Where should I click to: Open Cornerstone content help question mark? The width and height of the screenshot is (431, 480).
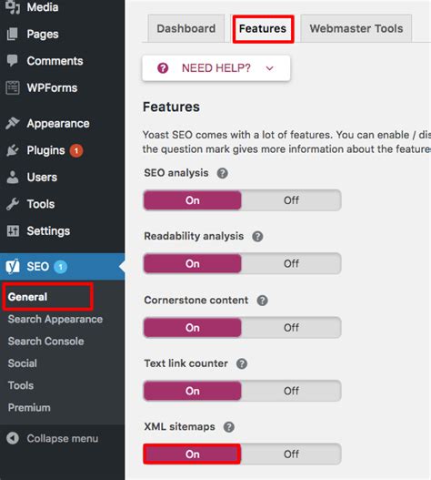[x=262, y=301]
